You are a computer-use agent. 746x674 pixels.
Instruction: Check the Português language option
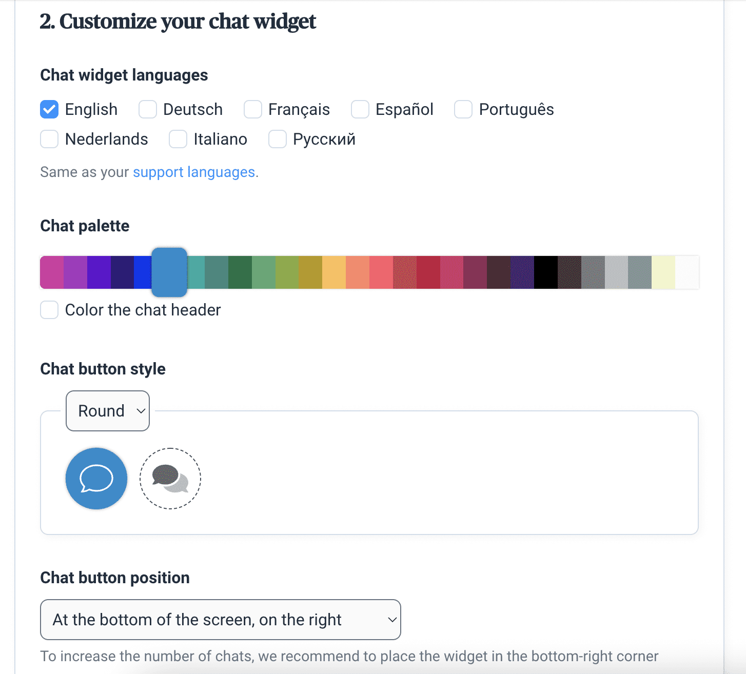(463, 109)
